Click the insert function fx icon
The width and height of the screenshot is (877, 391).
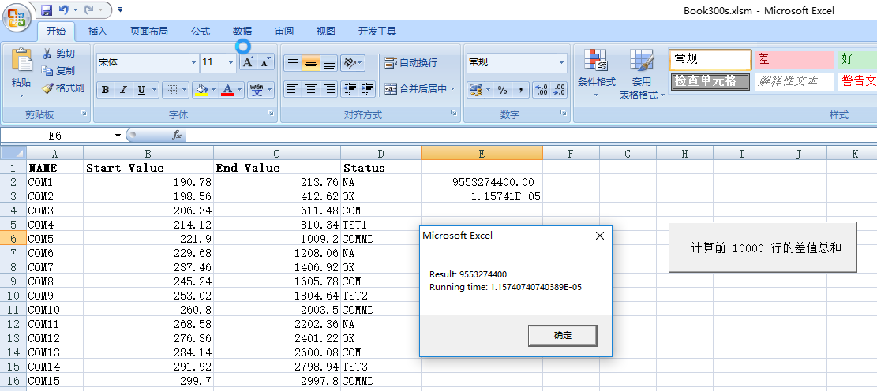(x=177, y=136)
